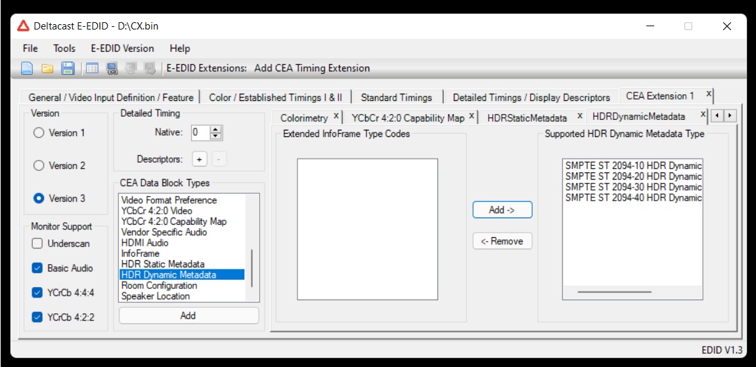The image size is (756, 367).
Task: Switch to the Standard Timings tab
Action: tap(396, 97)
